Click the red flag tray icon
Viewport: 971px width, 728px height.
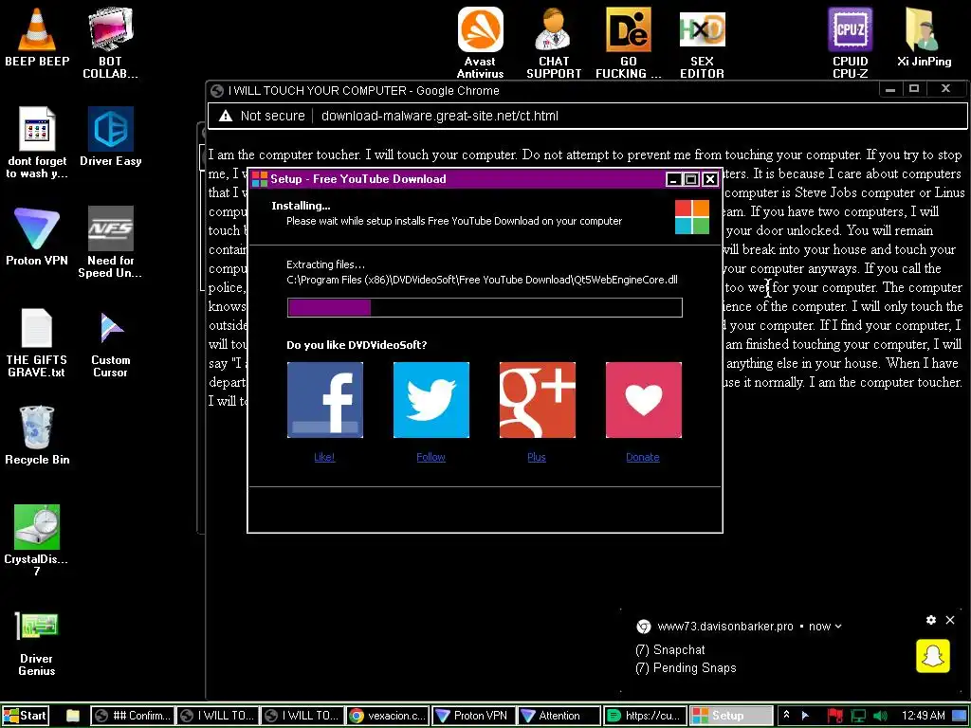[834, 716]
